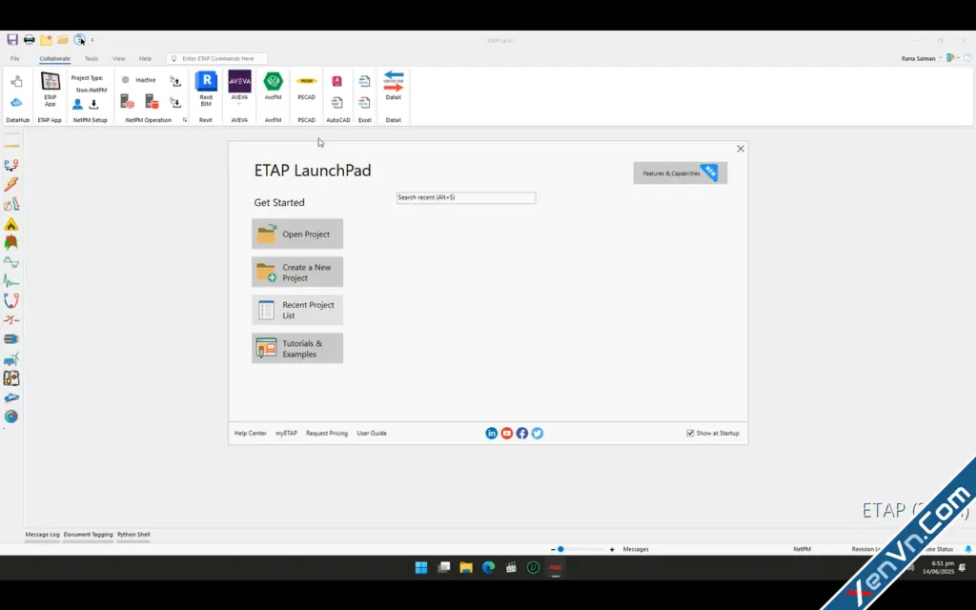Open Tutorials & Examples
Image resolution: width=976 pixels, height=610 pixels.
(297, 348)
